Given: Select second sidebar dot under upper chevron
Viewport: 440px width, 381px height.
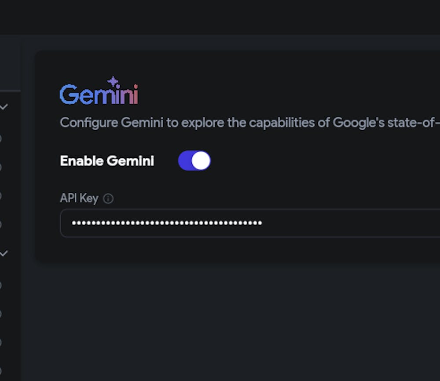Looking at the screenshot, I should pyautogui.click(x=1, y=167).
